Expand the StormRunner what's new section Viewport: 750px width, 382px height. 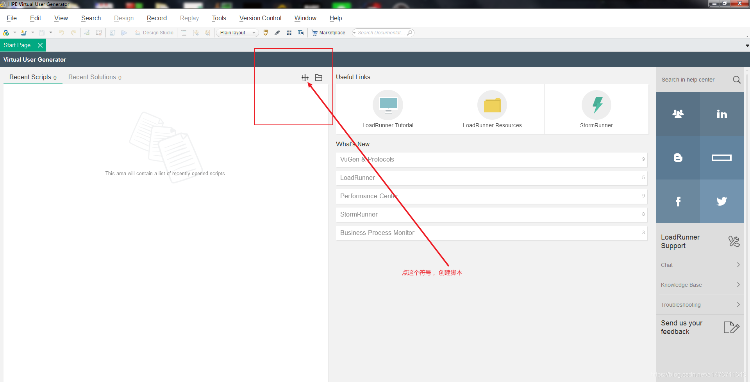coord(491,215)
